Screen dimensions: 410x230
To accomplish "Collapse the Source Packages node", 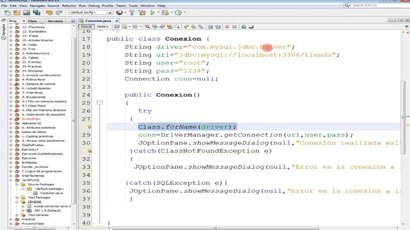I will (x=17, y=185).
